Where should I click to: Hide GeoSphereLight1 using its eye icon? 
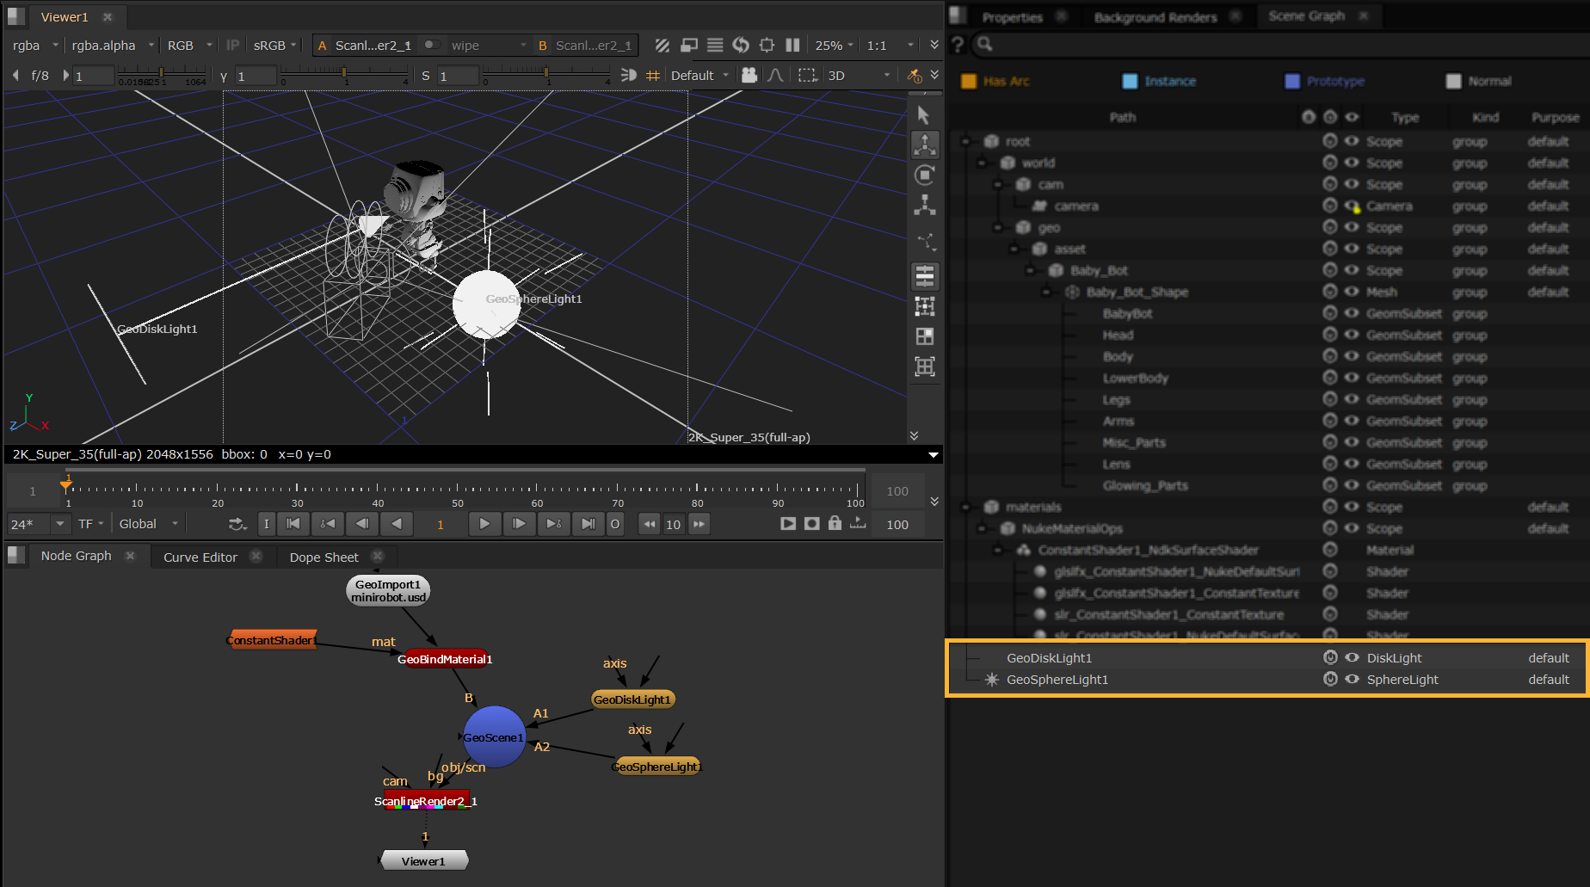(x=1352, y=679)
